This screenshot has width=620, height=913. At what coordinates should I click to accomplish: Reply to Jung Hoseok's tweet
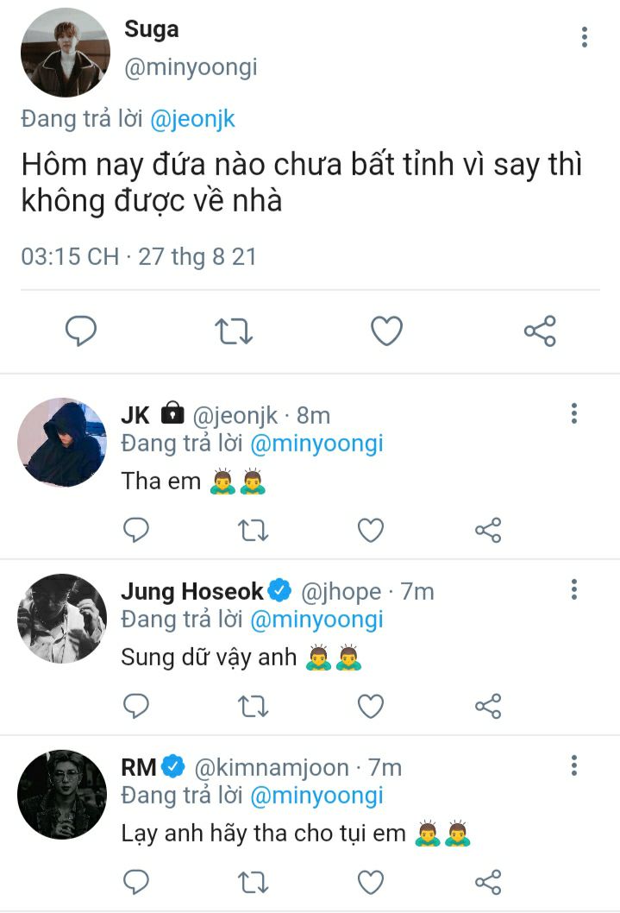(x=136, y=706)
